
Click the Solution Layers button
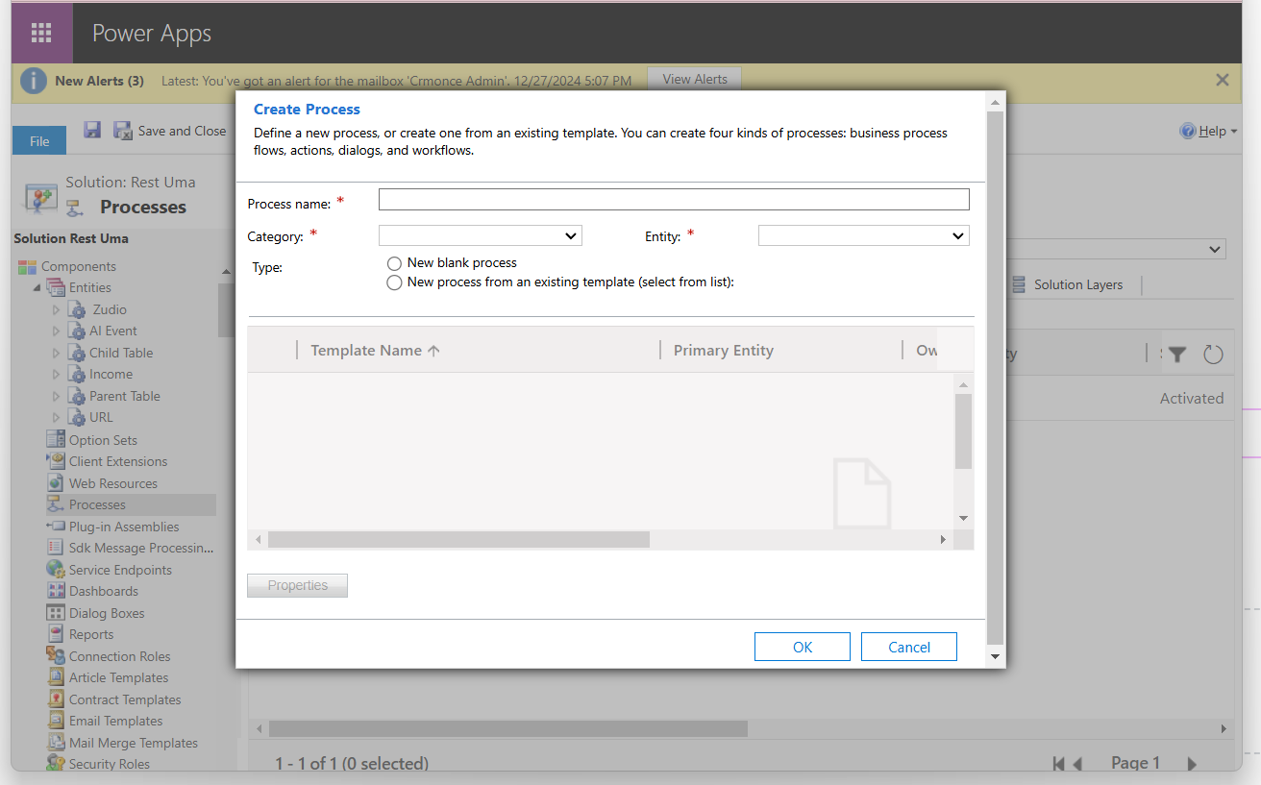click(x=1068, y=284)
